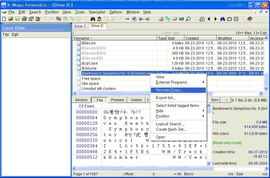Open the Case Data File menu
Viewport: 270px width, 178px height.
click(x=6, y=35)
